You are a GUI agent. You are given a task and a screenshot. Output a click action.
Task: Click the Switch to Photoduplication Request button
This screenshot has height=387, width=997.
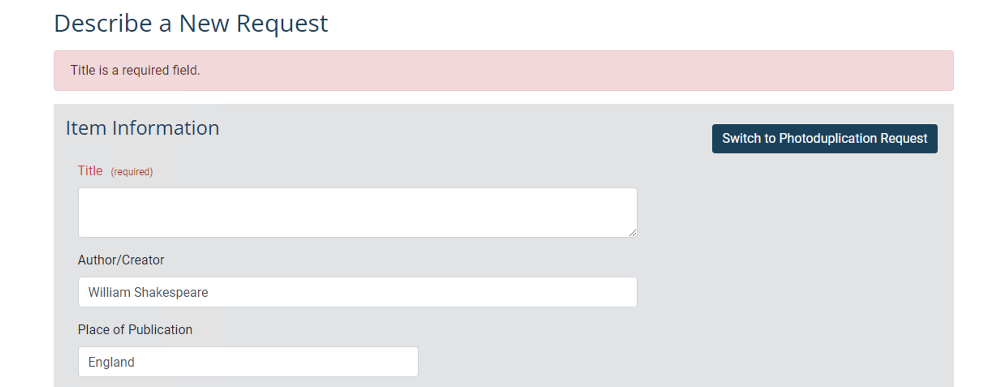(824, 138)
